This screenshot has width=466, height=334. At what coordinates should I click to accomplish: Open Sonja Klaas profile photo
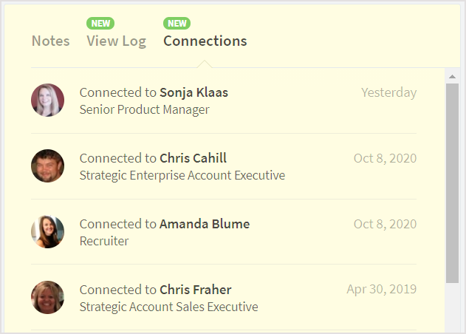coord(47,100)
